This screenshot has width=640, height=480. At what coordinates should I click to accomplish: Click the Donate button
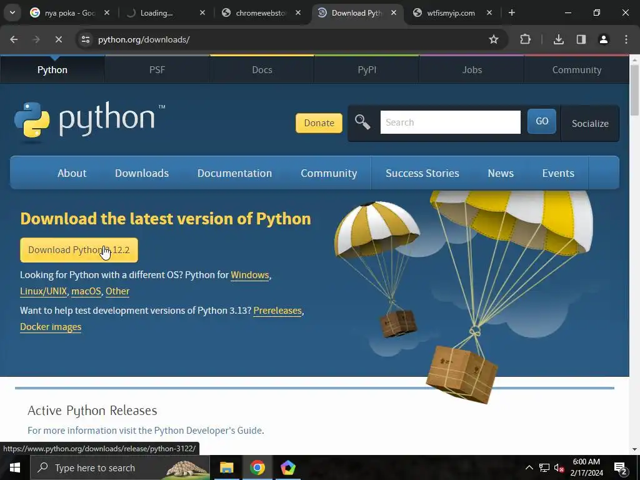319,123
